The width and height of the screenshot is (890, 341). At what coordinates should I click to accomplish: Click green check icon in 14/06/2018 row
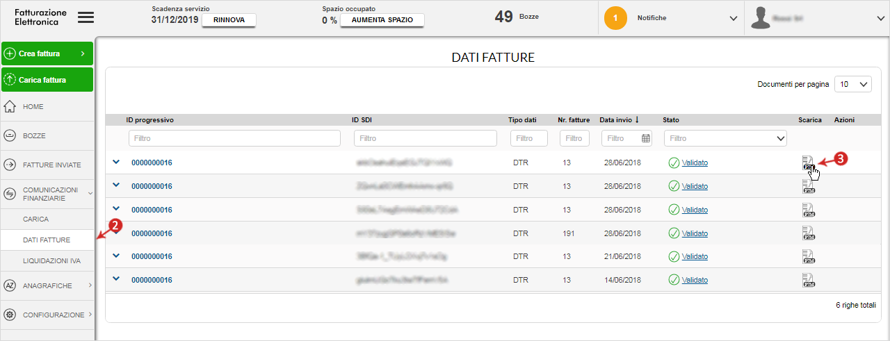coord(674,281)
